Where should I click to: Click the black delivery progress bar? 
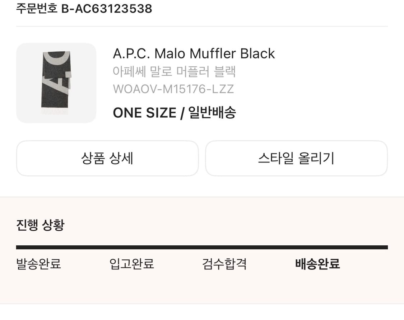[202, 246]
